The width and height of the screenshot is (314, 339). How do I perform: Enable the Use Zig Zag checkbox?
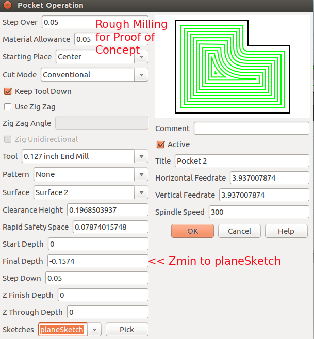8,107
